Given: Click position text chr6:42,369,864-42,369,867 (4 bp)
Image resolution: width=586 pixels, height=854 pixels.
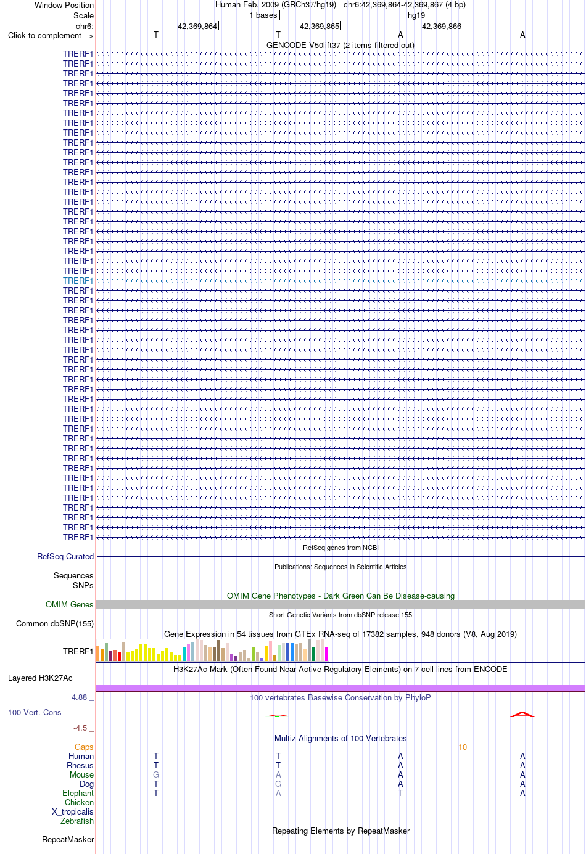Looking at the screenshot, I should click(405, 5).
